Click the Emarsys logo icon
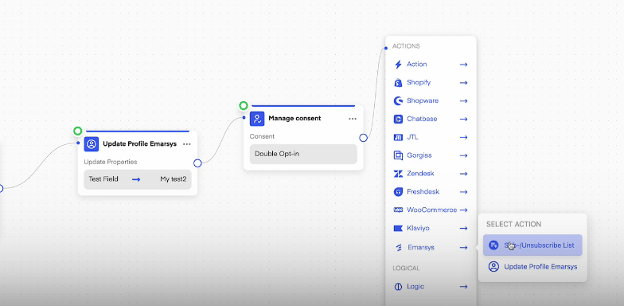Viewport: 624px width, 306px height. 399,247
